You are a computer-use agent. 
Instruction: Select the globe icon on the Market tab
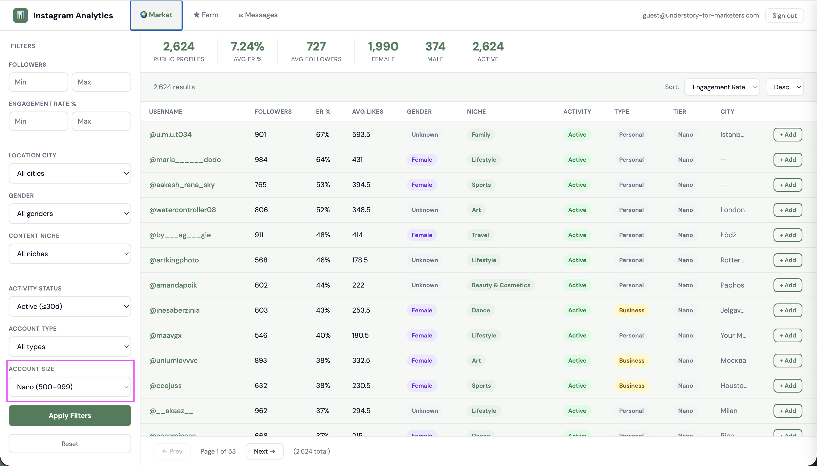click(x=144, y=14)
